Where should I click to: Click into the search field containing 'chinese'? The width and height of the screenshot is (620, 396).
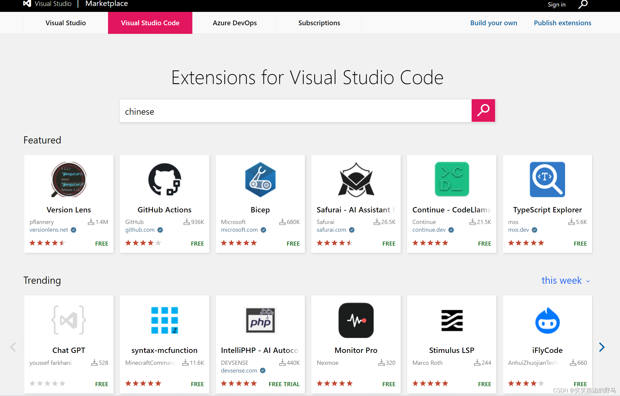pos(295,111)
